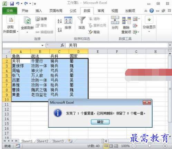Click the Undo arrow icon
The height and width of the screenshot is (149, 172).
tap(18, 3)
